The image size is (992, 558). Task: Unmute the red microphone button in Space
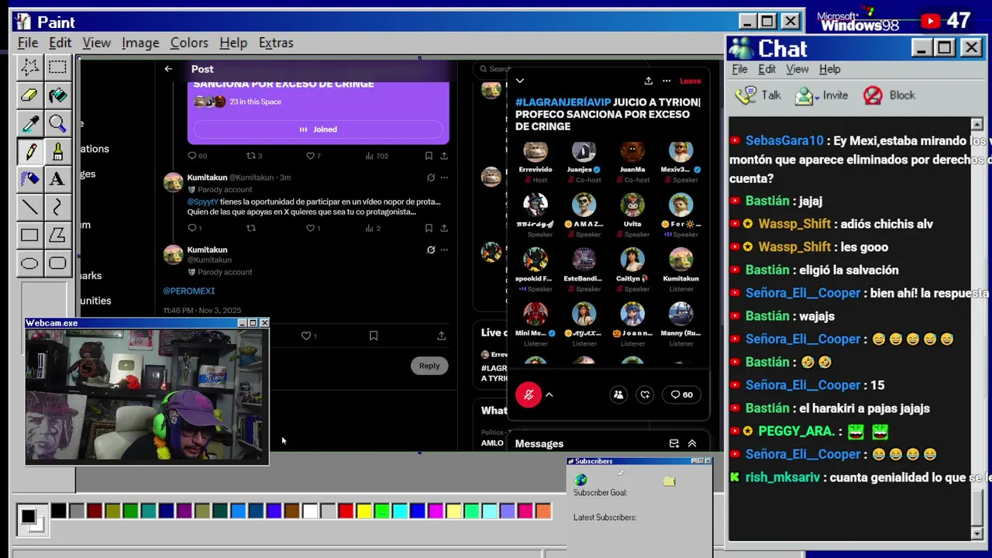[529, 394]
